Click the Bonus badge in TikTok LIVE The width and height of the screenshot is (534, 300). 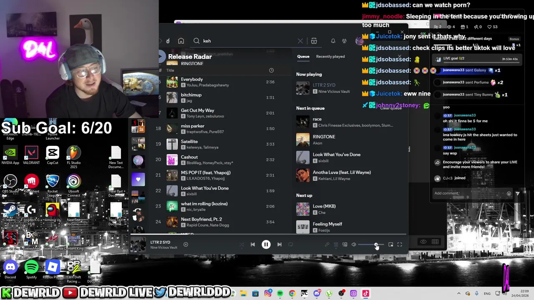(x=514, y=39)
